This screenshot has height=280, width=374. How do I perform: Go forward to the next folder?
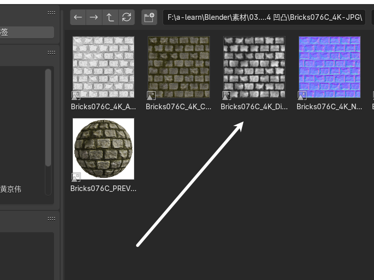coord(94,17)
